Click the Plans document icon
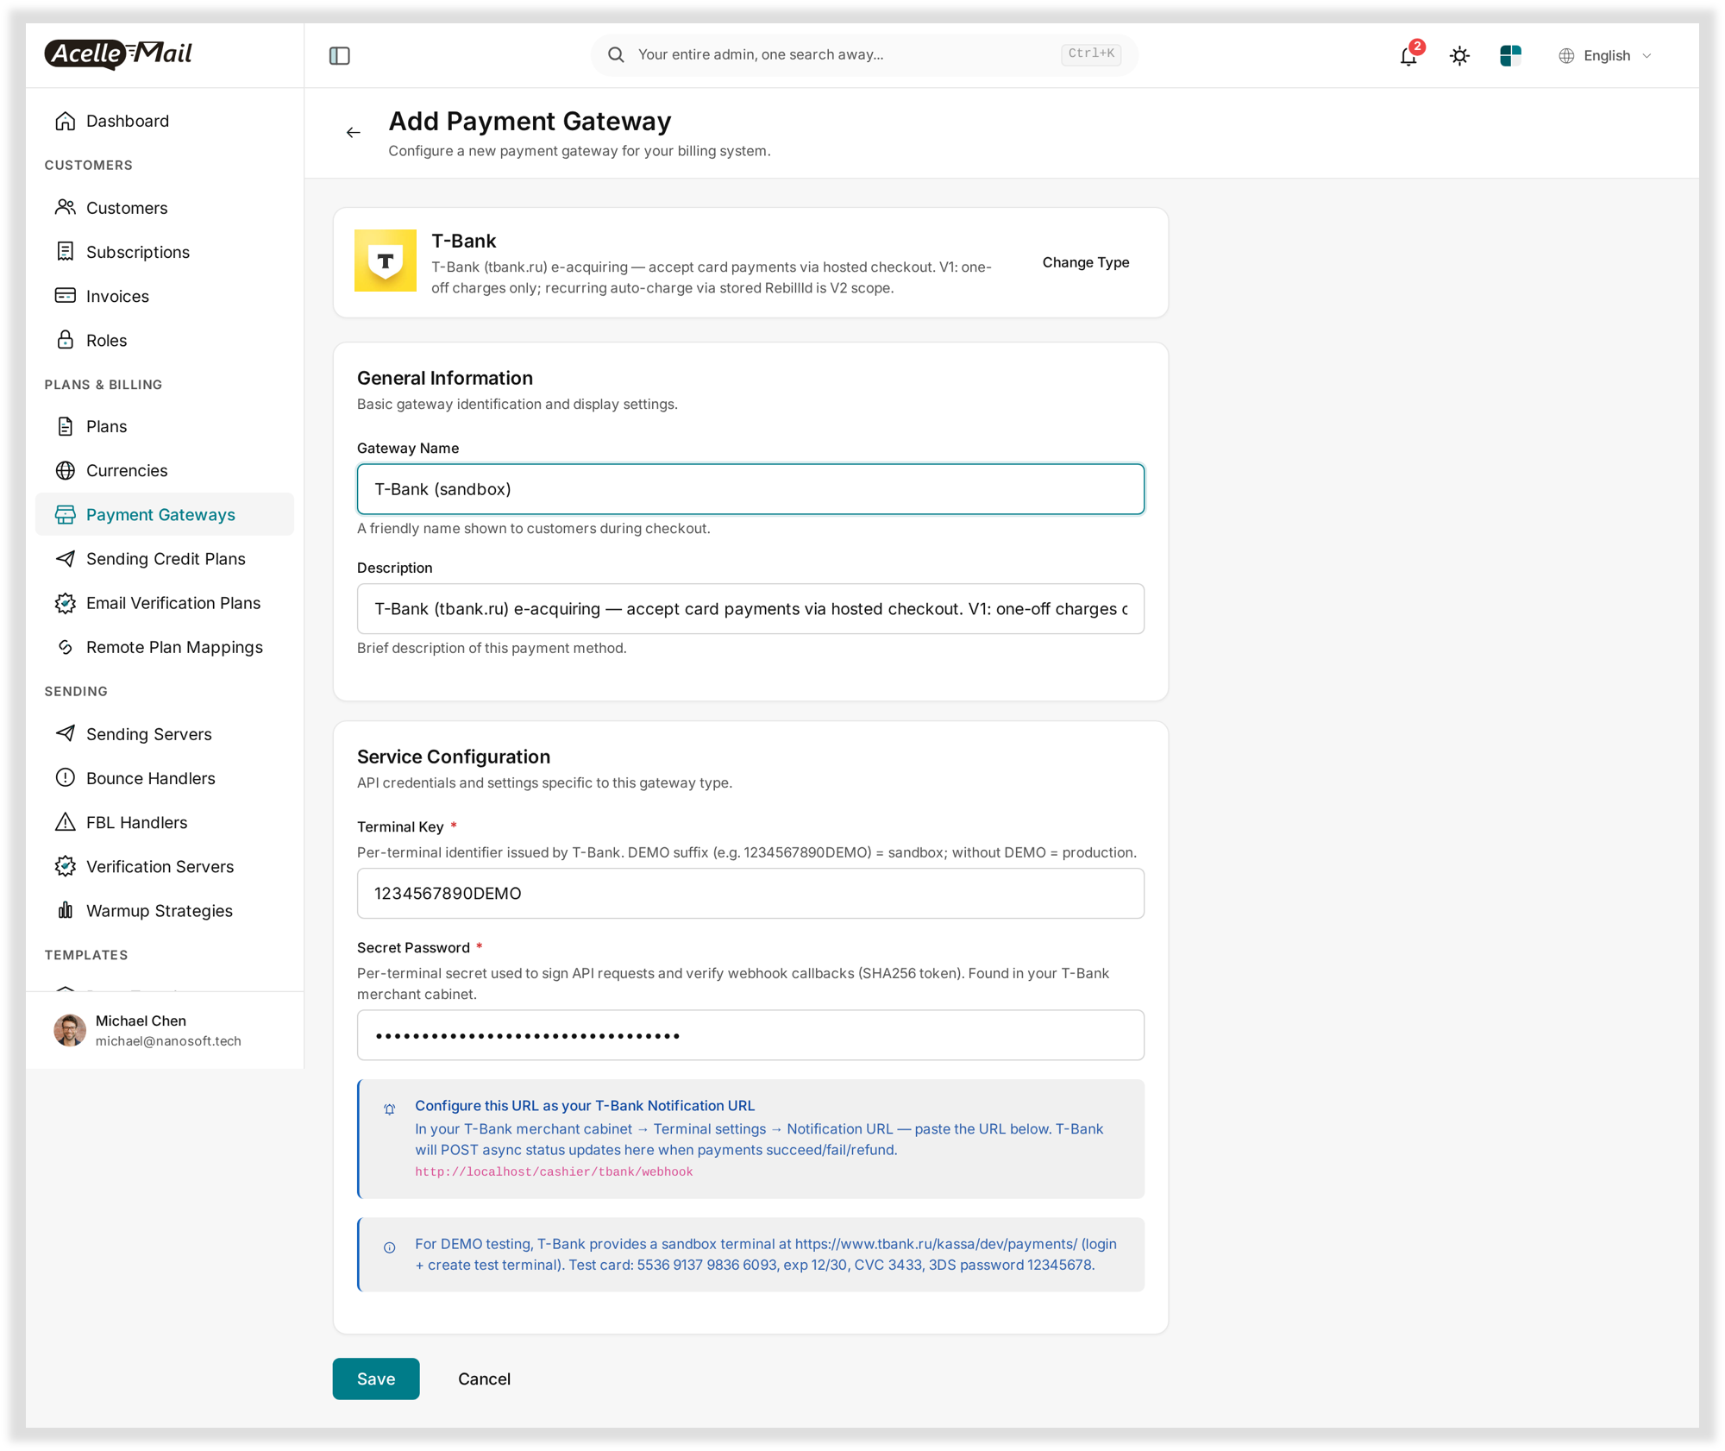This screenshot has width=1725, height=1451. pyautogui.click(x=66, y=426)
